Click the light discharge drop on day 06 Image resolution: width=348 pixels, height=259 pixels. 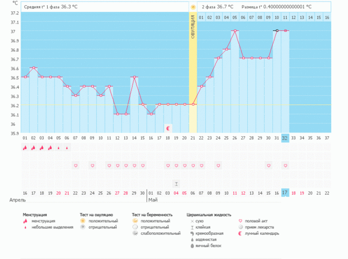(x=67, y=147)
